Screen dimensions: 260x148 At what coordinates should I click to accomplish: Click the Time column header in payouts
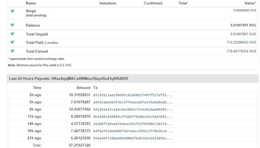[x=37, y=88]
